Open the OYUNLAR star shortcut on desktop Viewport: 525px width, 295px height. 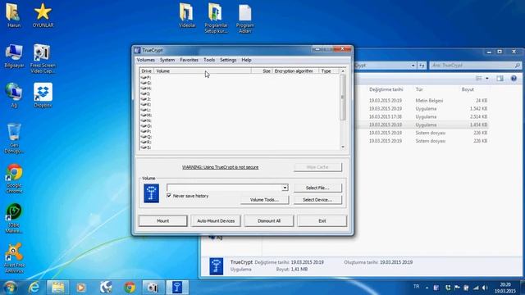(43, 15)
